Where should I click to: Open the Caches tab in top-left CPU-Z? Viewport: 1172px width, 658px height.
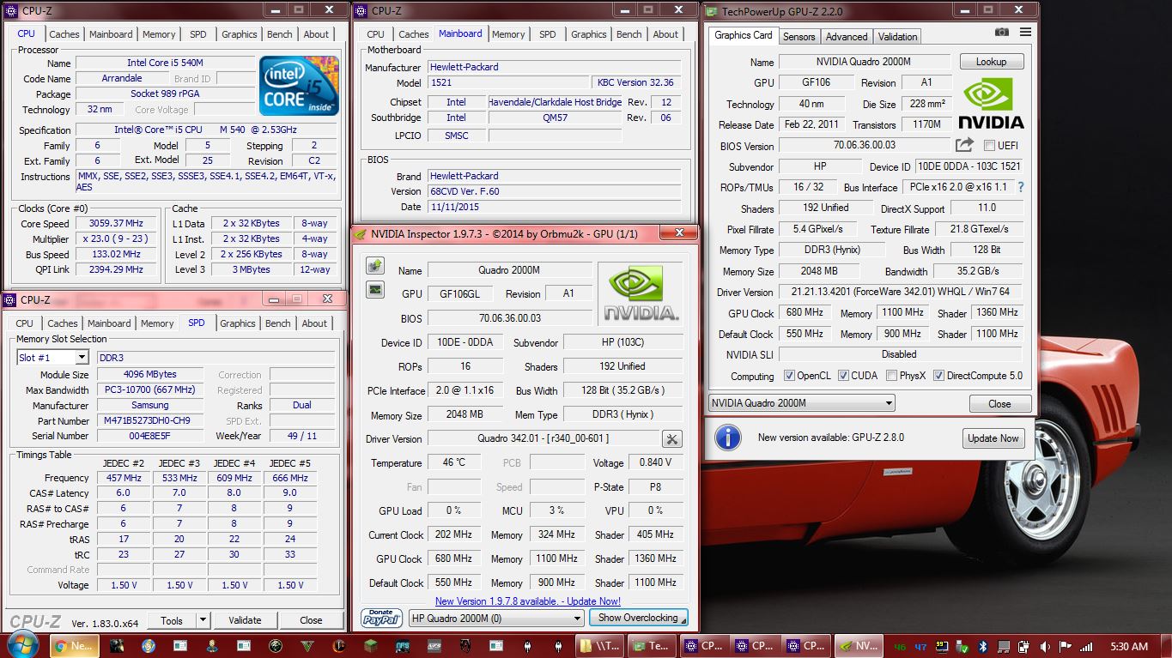coord(64,34)
